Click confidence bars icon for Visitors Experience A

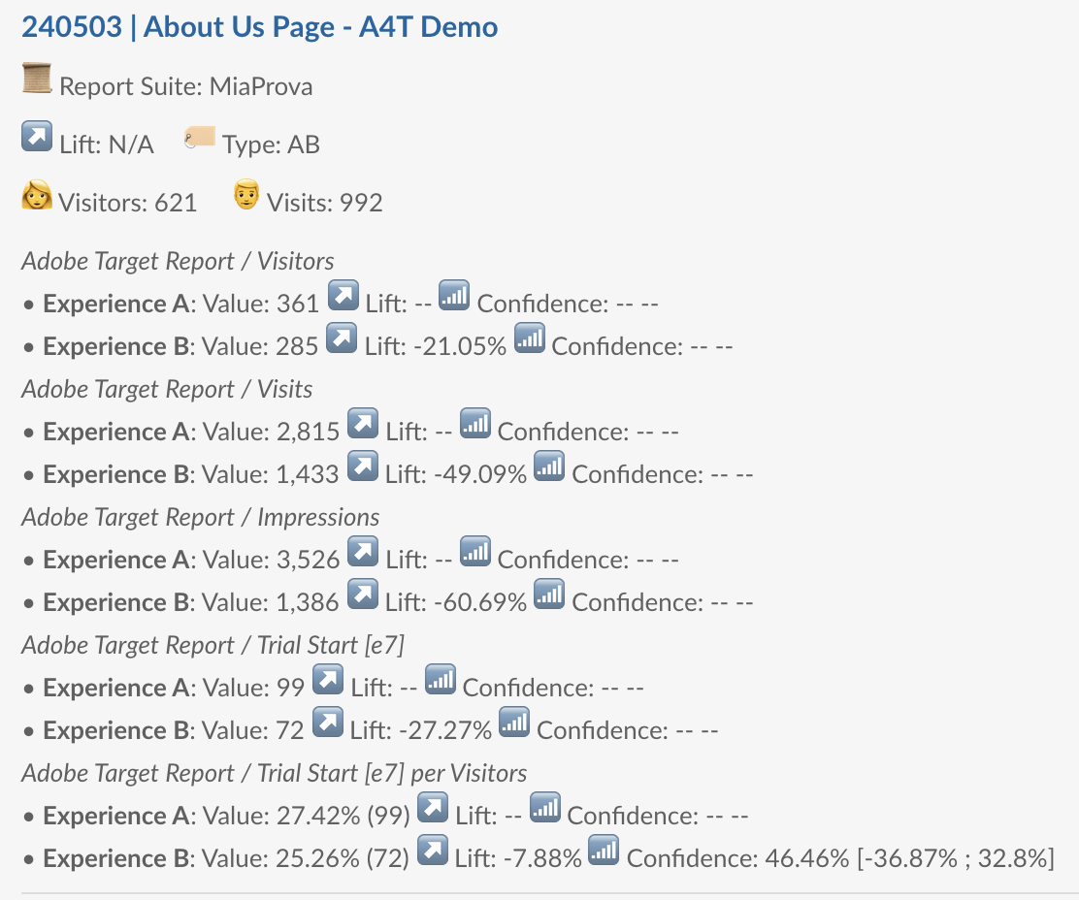(x=454, y=296)
